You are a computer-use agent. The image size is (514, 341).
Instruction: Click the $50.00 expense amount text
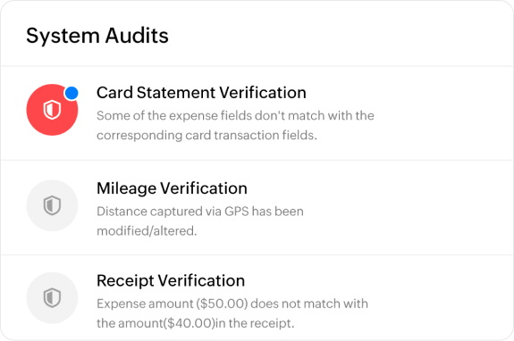pyautogui.click(x=222, y=304)
